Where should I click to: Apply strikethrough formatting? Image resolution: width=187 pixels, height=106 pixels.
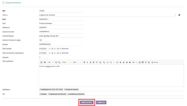click(93, 62)
